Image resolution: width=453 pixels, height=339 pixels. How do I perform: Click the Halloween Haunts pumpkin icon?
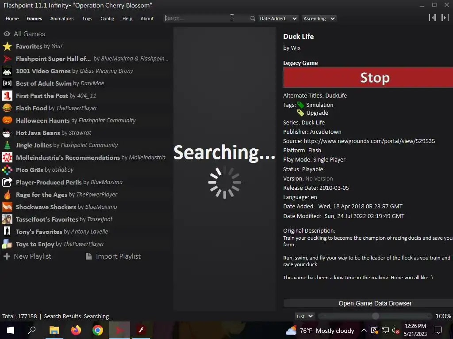7,121
